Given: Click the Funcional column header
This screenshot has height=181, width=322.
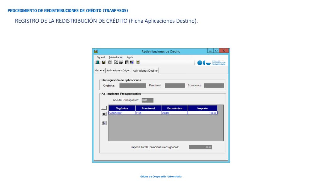Looking at the screenshot, I should tap(148, 108).
